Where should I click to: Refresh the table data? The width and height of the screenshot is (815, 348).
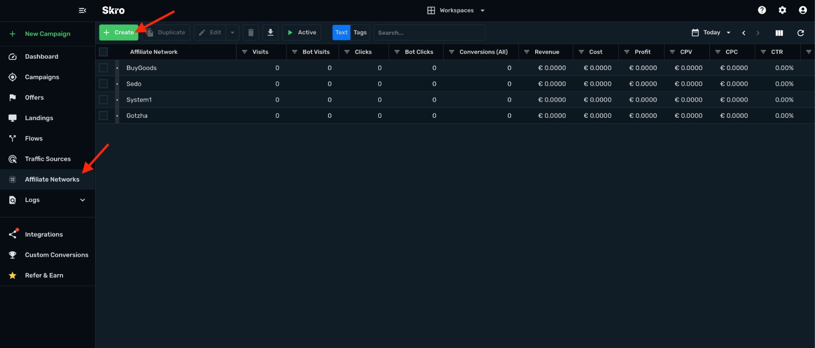tap(800, 33)
